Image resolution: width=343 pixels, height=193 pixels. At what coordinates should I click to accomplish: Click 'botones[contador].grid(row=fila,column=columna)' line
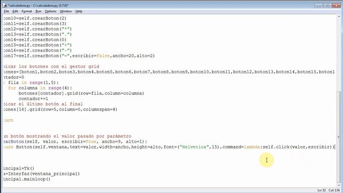coord(81,93)
